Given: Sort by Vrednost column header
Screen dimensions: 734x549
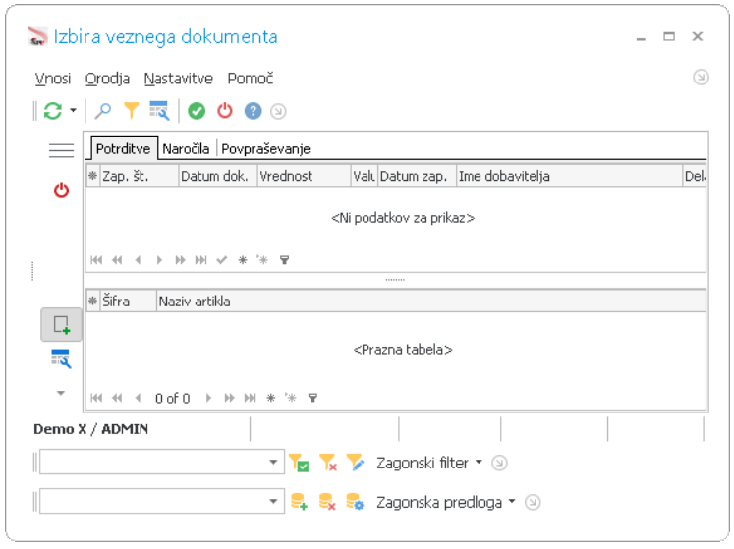Looking at the screenshot, I should (305, 176).
